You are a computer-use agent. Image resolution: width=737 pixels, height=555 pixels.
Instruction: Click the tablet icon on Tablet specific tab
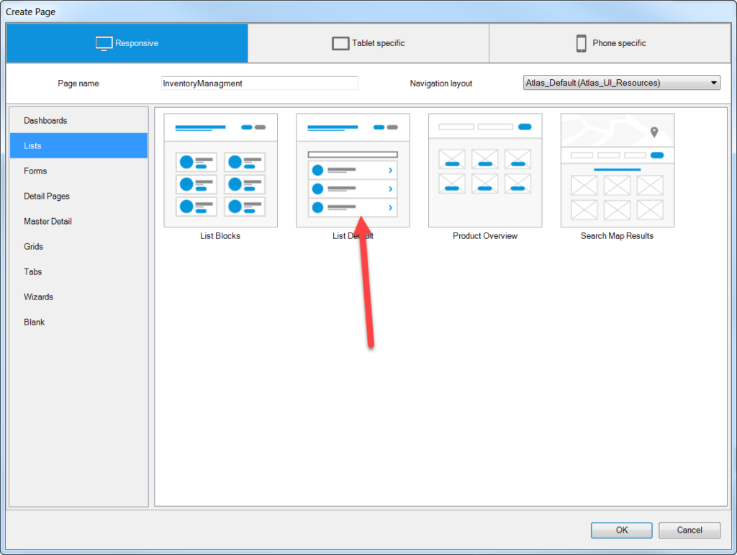(x=340, y=43)
